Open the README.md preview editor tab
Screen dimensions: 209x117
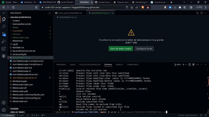coord(70,13)
